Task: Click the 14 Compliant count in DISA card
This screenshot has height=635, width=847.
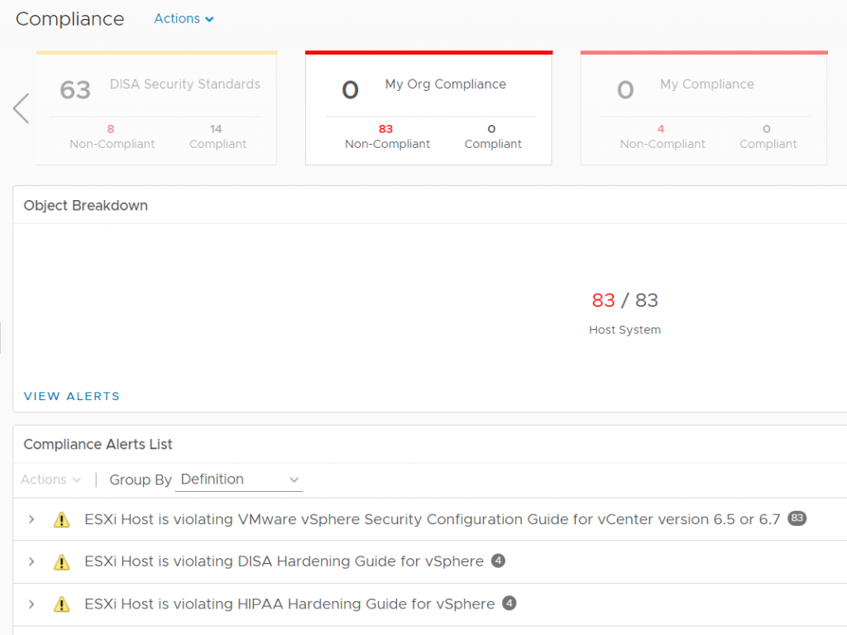Action: coord(216,129)
